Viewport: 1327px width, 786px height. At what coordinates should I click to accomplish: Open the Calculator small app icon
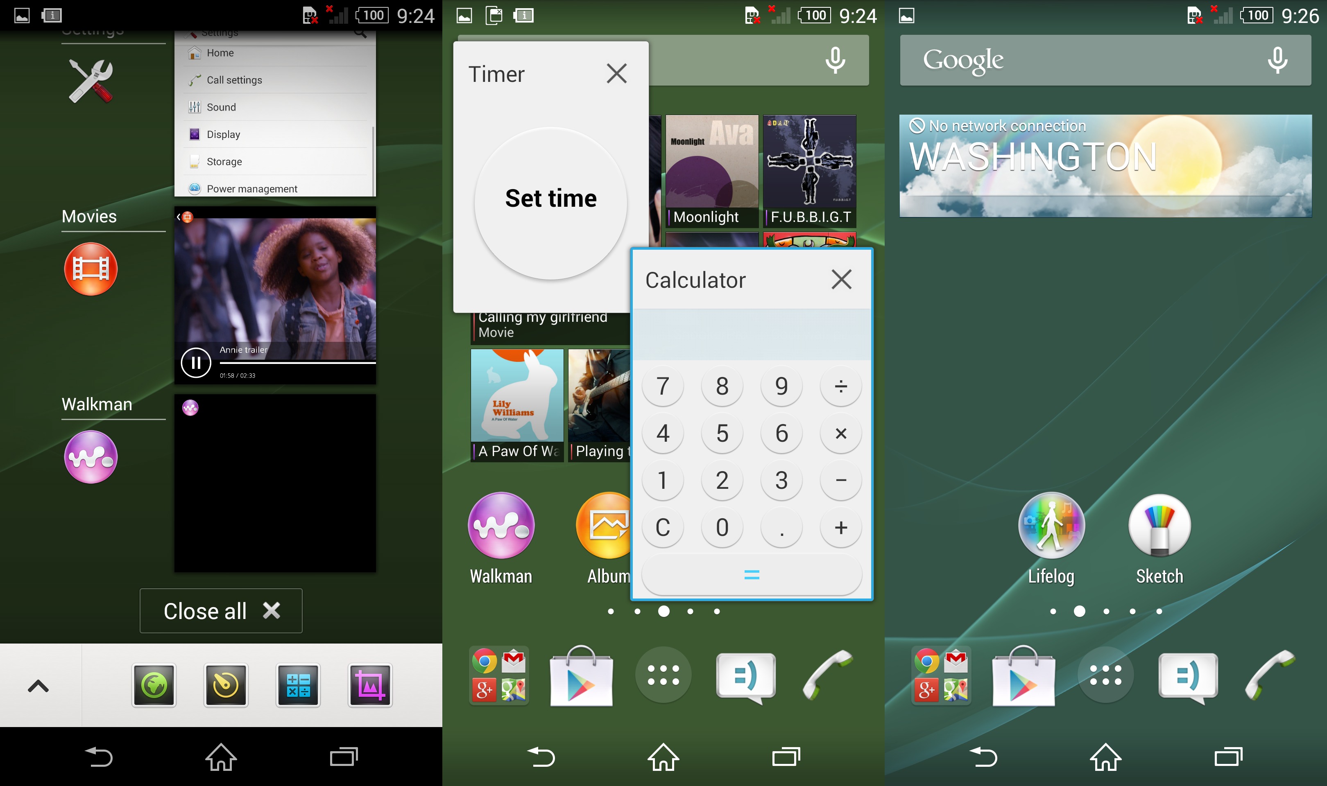pyautogui.click(x=298, y=685)
